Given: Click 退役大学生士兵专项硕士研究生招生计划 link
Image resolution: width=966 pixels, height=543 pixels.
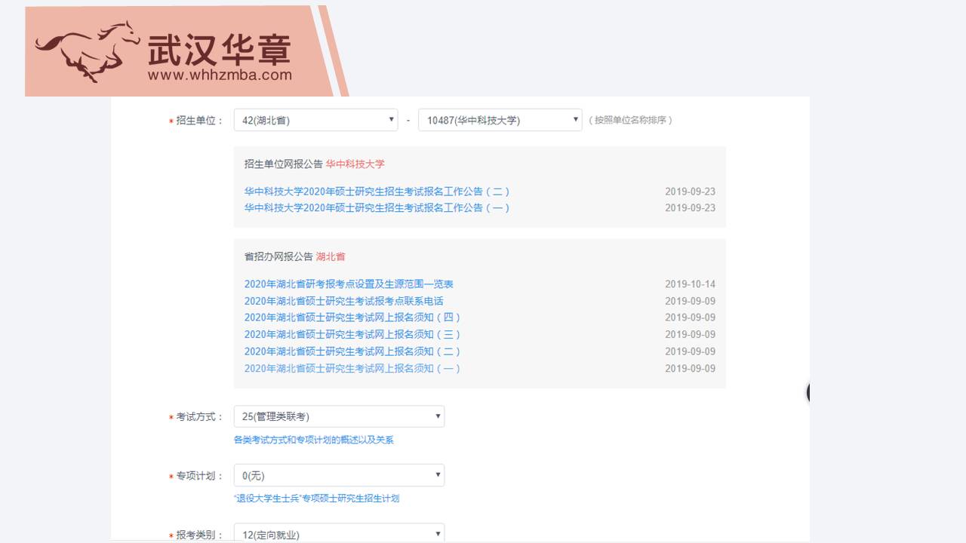Looking at the screenshot, I should pos(317,499).
